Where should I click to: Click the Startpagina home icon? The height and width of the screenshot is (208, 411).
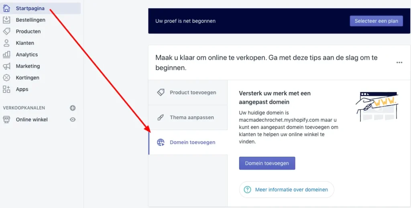point(6,8)
